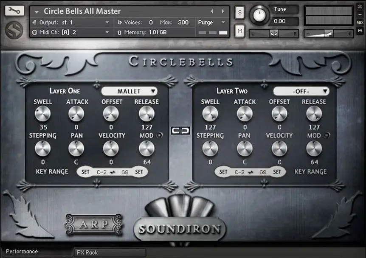The height and width of the screenshot is (258, 366).
Task: Click Layer One MOD knob
Action: coord(146,149)
